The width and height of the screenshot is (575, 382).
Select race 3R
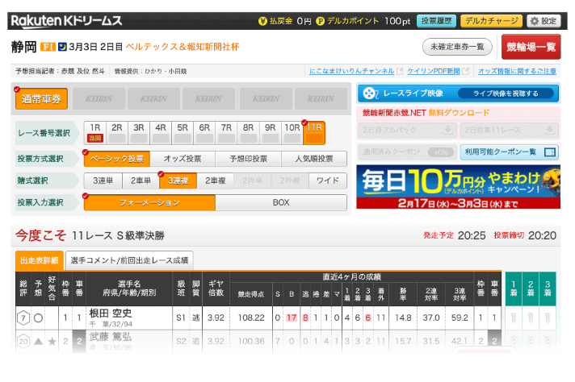pos(139,133)
